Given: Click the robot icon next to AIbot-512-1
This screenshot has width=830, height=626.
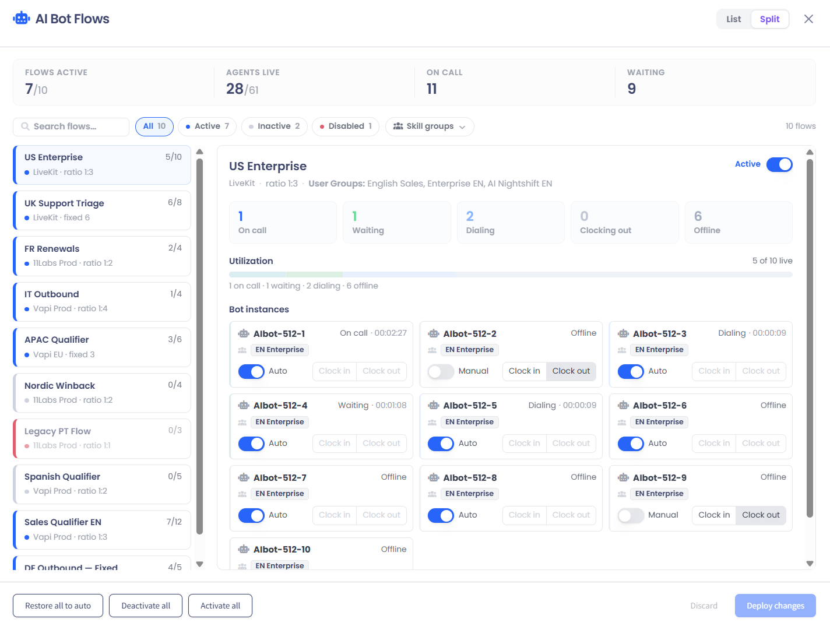Looking at the screenshot, I should (x=244, y=334).
